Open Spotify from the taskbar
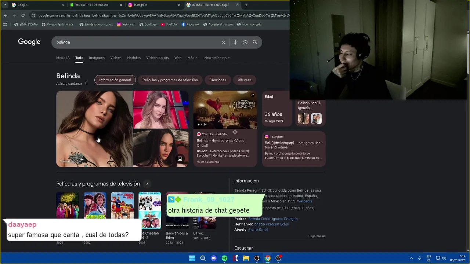The image size is (470, 264). 224,258
